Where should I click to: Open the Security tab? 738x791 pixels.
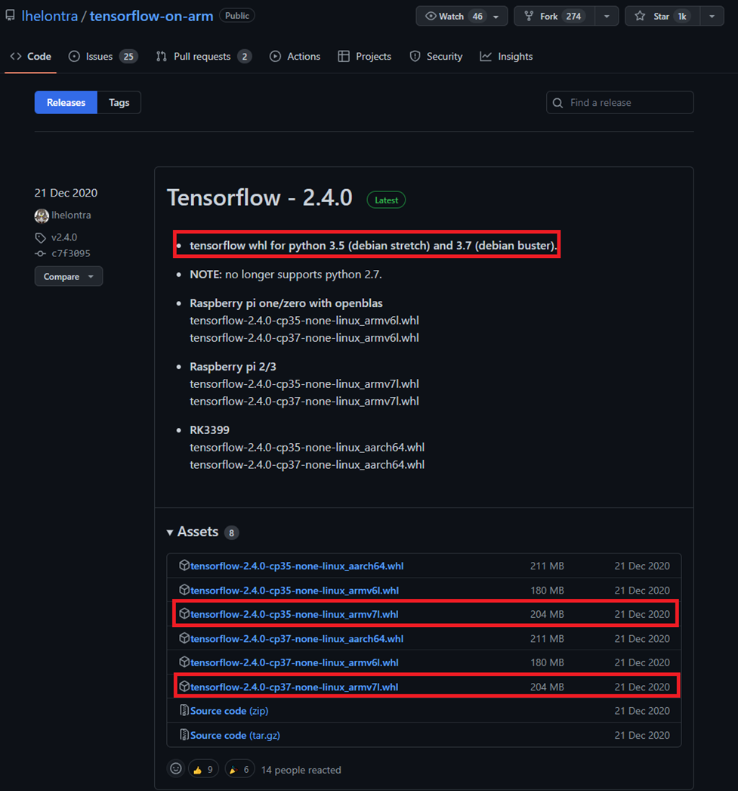tap(437, 57)
